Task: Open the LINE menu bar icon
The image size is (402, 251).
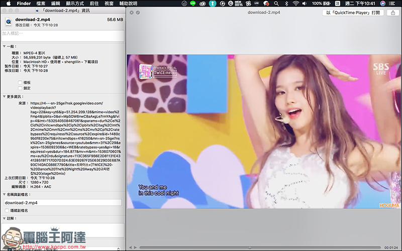Action: (193, 4)
